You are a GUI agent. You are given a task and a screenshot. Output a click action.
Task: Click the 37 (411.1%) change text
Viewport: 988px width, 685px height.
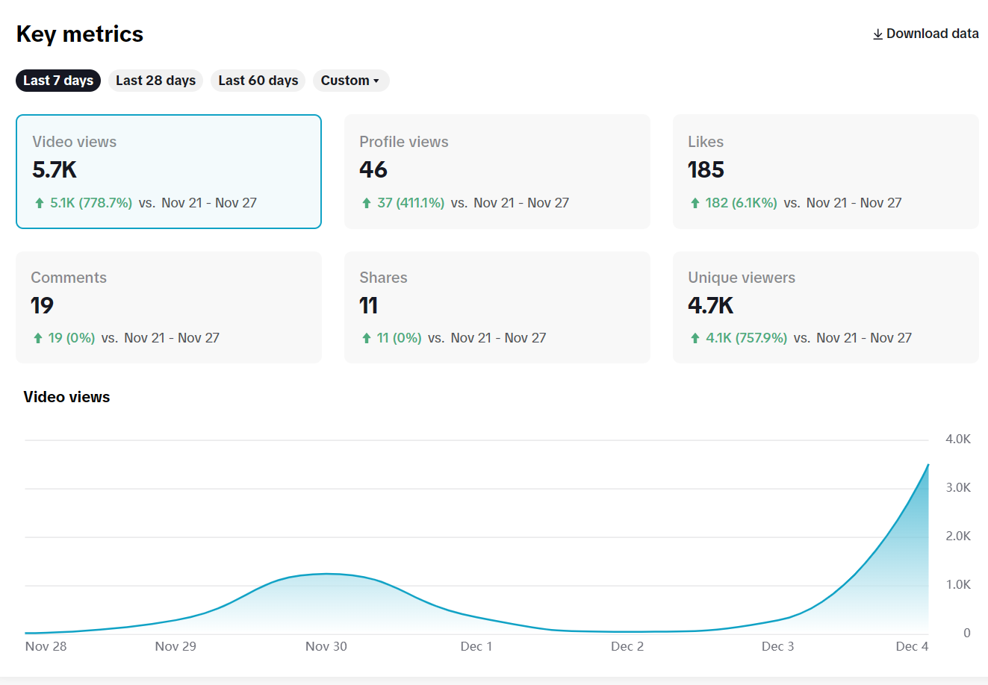[x=411, y=203]
